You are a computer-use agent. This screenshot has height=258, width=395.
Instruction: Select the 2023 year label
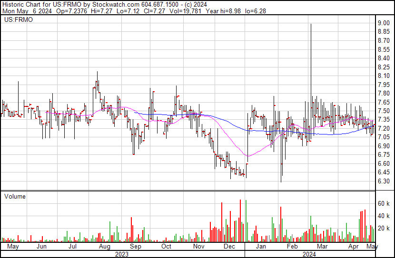(122, 254)
